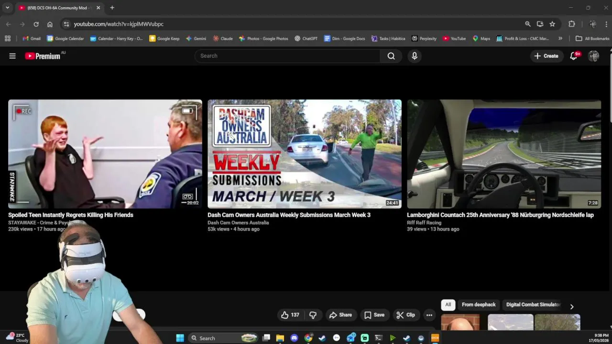Launch Discord from the taskbar
The width and height of the screenshot is (612, 344).
(x=294, y=338)
